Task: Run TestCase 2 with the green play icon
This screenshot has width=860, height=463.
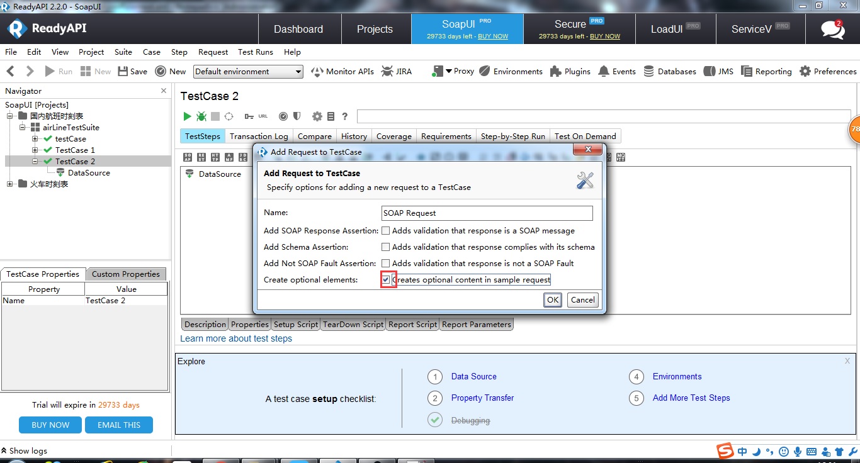Action: click(x=187, y=116)
